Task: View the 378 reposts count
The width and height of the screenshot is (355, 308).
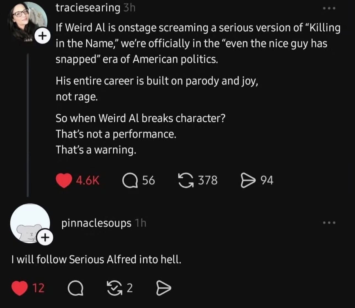Action: pyautogui.click(x=208, y=180)
